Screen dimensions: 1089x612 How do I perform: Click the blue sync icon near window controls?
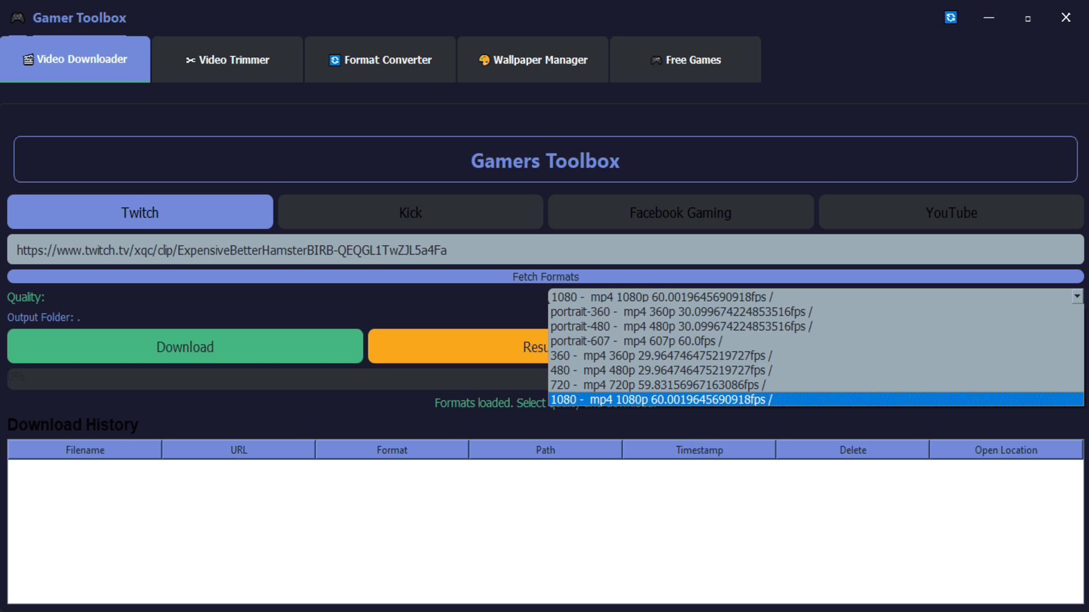(951, 18)
